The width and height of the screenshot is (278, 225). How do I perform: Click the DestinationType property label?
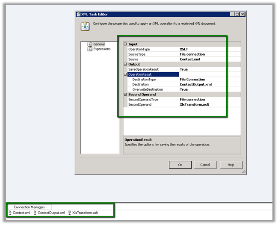(x=144, y=80)
